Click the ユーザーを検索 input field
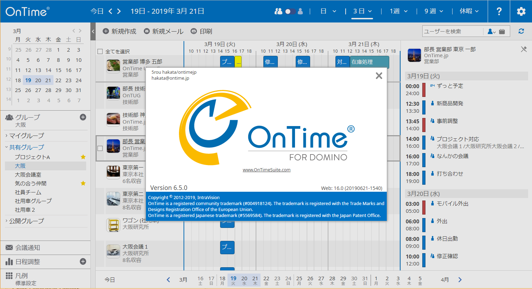Screen dimensions: 532x289 (x=453, y=31)
